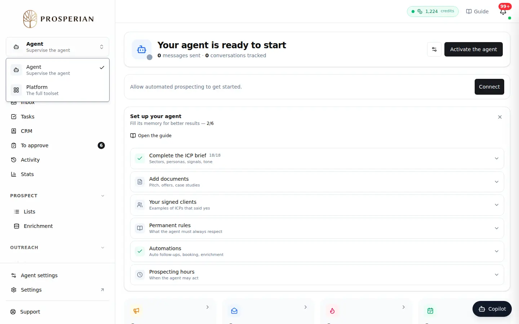Screen dimensions: 519x324
Task: Expand the Permanent rules row
Action: pyautogui.click(x=317, y=228)
